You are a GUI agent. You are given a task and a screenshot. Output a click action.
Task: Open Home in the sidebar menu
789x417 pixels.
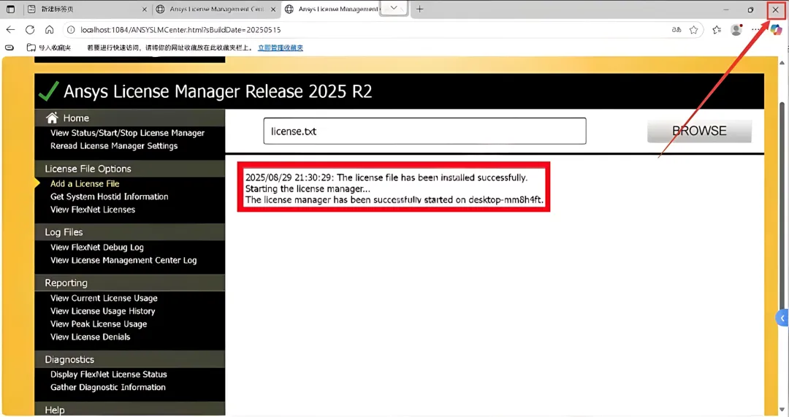pos(76,118)
